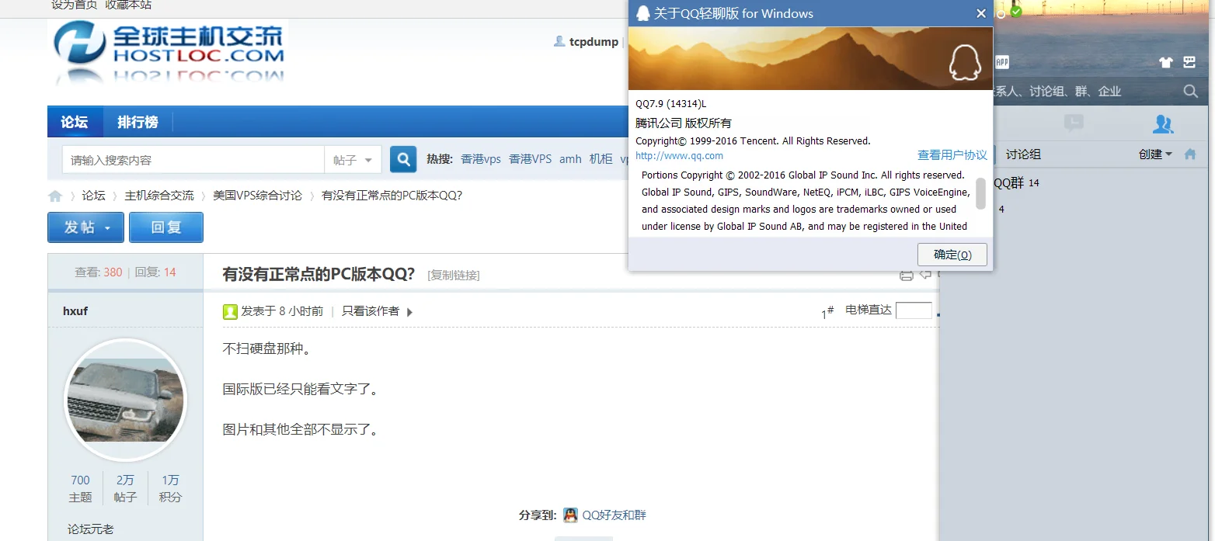This screenshot has width=1215, height=541.
Task: Click breadcrumb link 论坛
Action: click(x=93, y=196)
